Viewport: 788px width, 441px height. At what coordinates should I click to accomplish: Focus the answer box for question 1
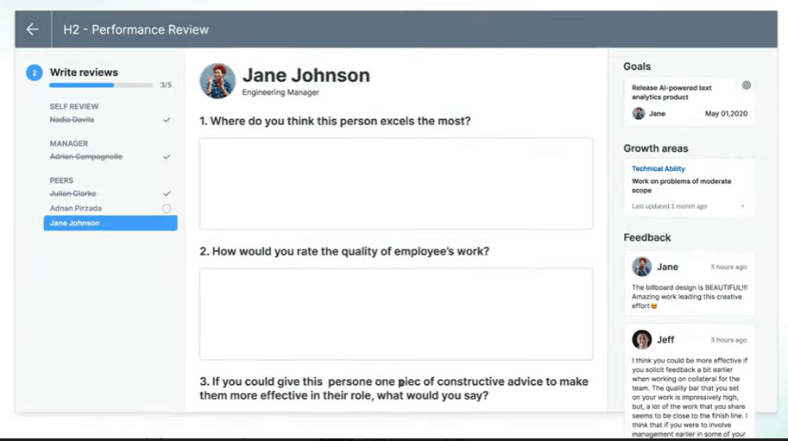click(x=396, y=184)
